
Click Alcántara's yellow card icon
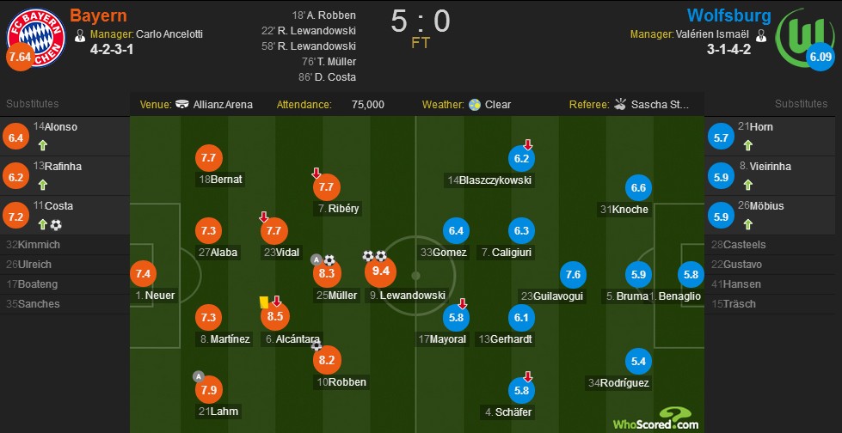coord(264,302)
